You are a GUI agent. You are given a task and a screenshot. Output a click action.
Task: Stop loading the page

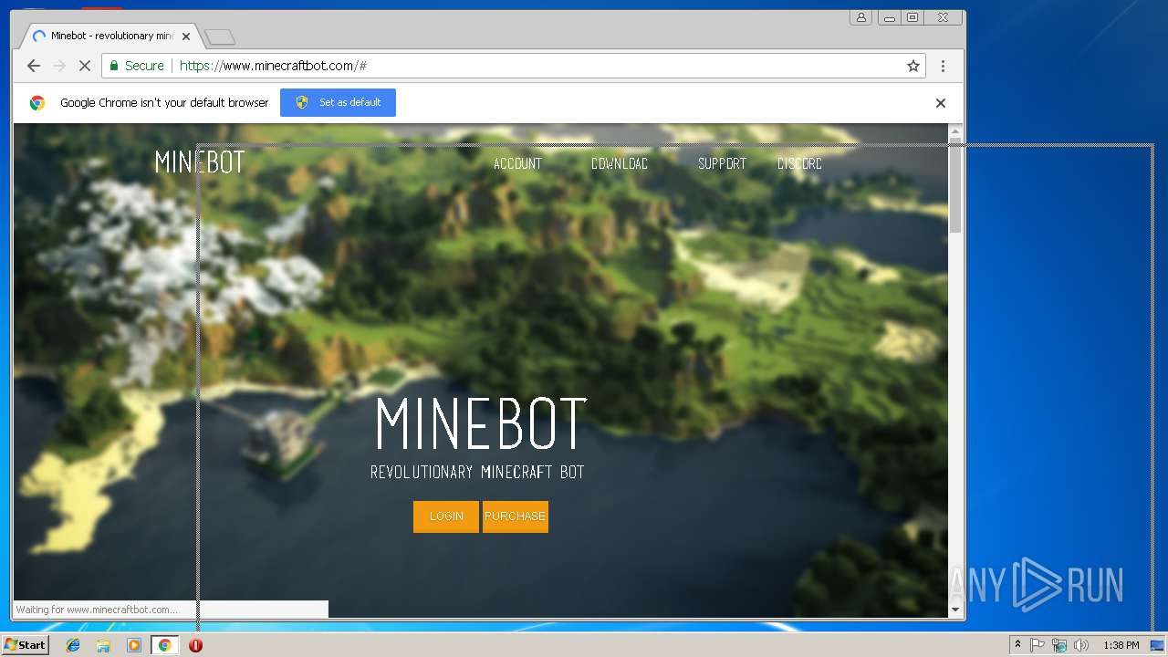(85, 66)
